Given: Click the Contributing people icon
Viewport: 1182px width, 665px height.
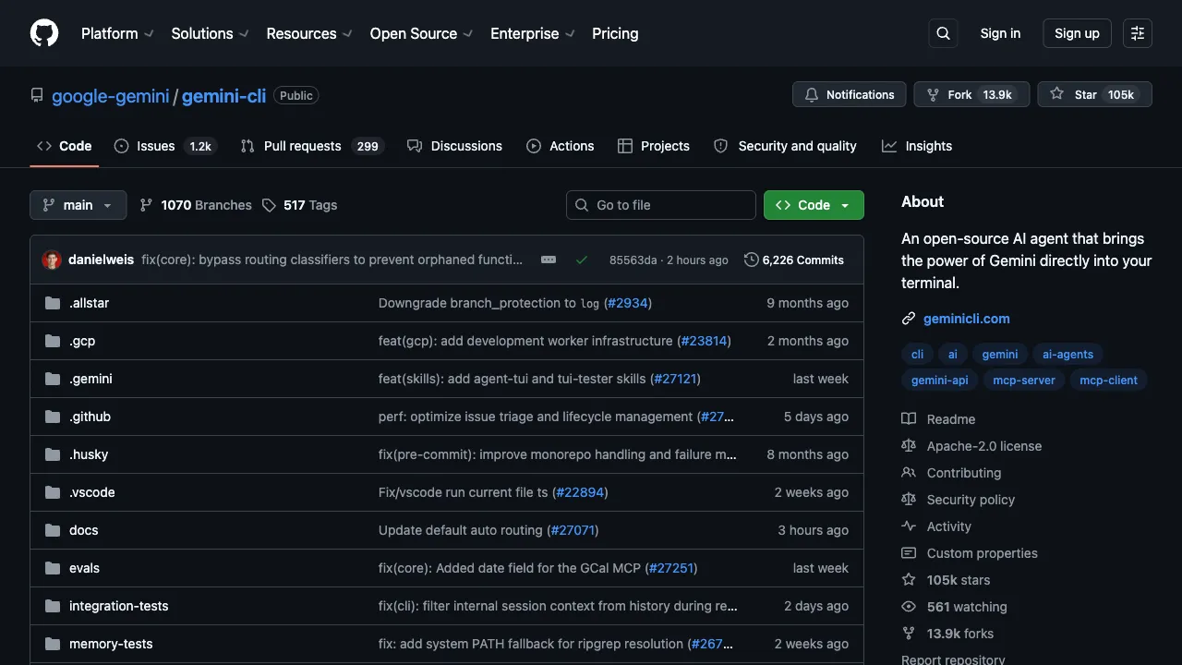Looking at the screenshot, I should tap(909, 473).
